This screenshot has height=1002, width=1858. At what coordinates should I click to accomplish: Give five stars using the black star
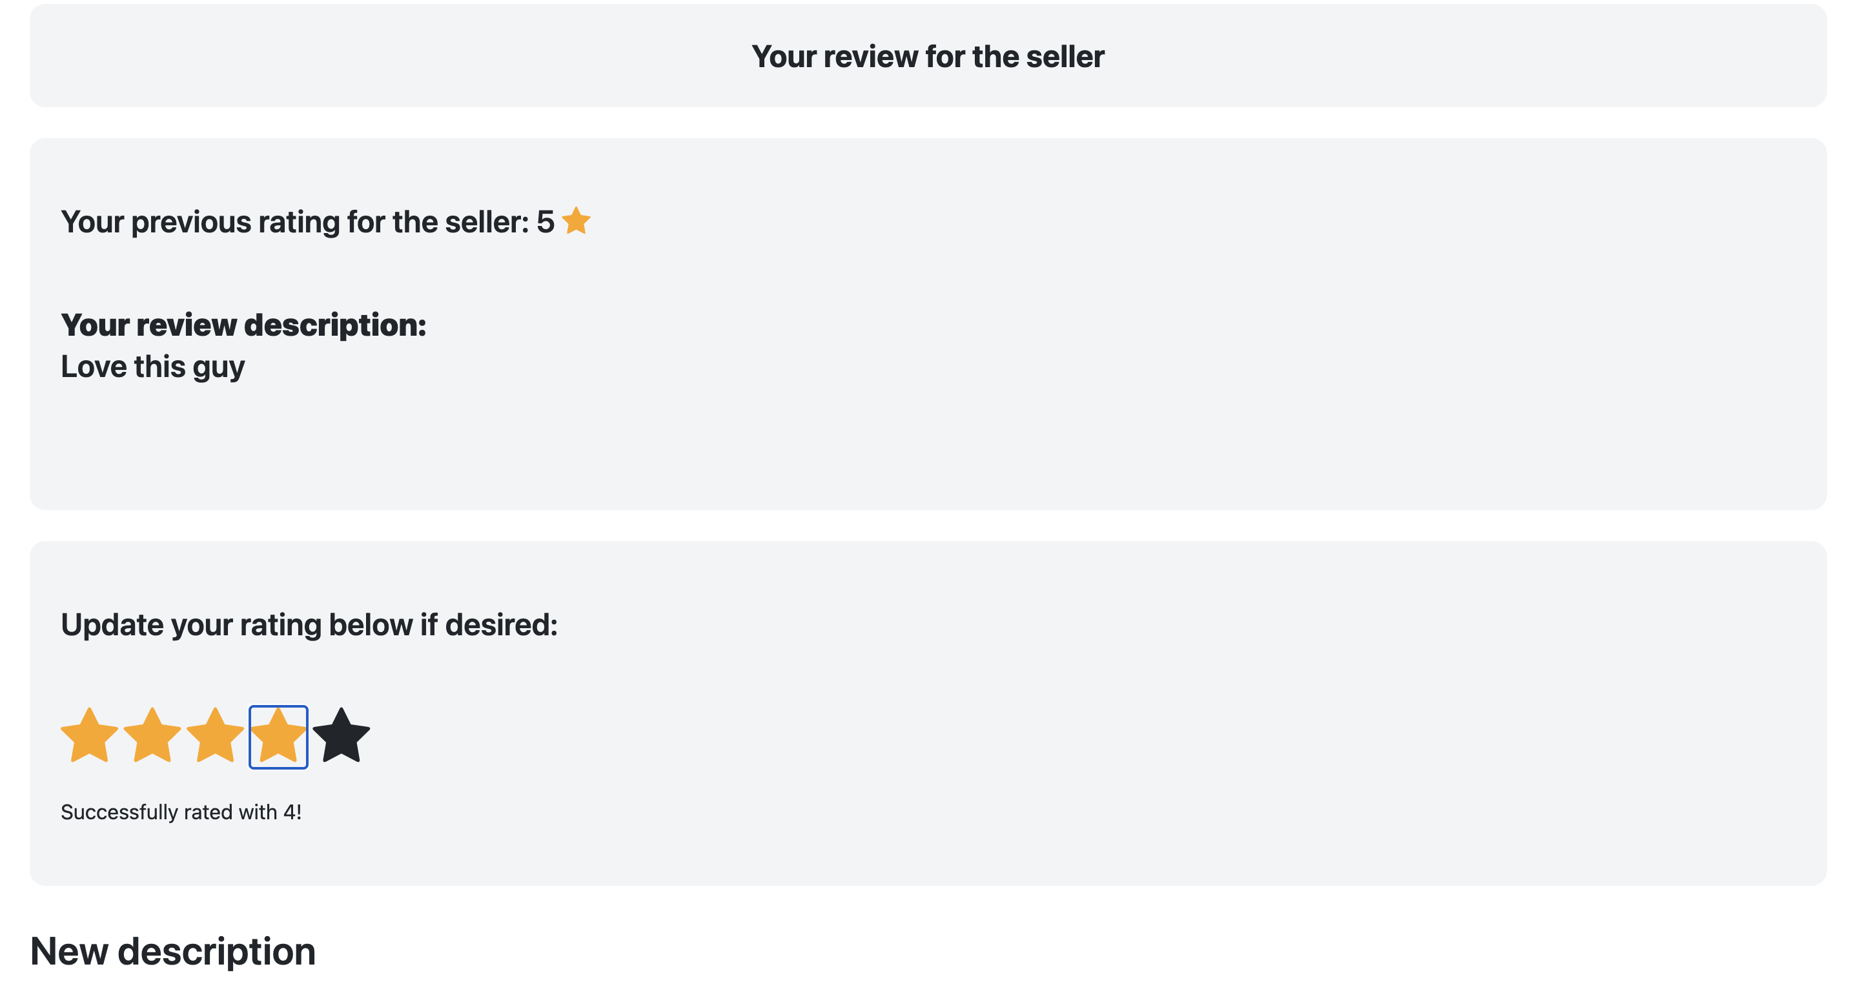pyautogui.click(x=341, y=736)
